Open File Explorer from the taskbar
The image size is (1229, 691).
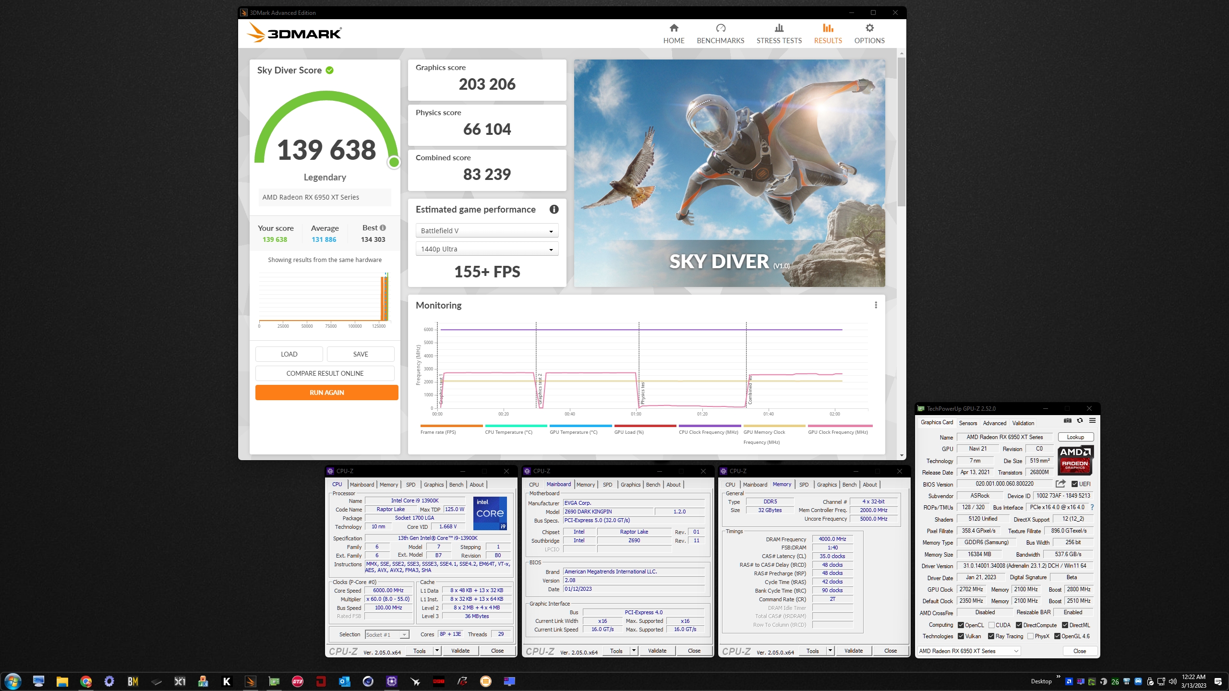click(62, 681)
